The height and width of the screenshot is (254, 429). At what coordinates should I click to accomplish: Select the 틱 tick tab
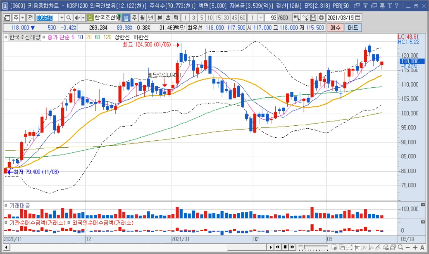(x=176, y=18)
